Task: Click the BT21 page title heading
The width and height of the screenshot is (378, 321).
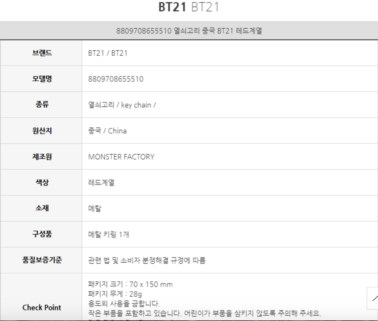Action: coord(188,7)
